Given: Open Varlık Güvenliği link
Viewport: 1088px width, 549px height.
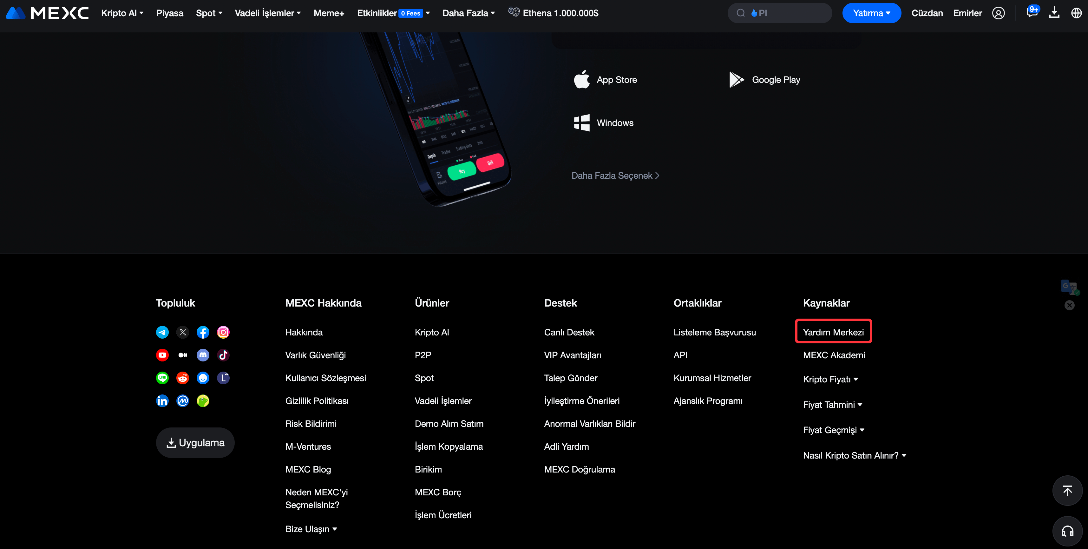Looking at the screenshot, I should coord(316,355).
